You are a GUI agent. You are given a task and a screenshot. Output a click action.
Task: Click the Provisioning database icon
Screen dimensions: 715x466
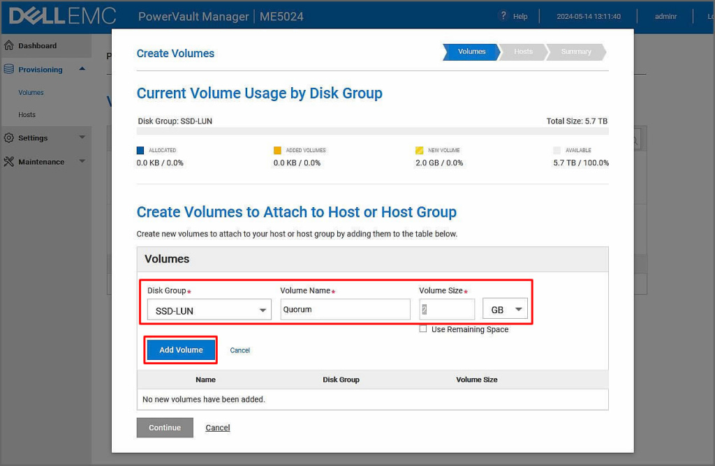pos(9,69)
